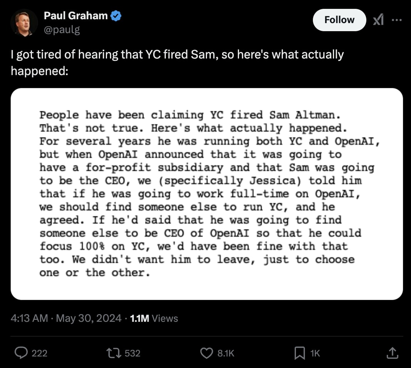Like the post with the heart icon
Image resolution: width=411 pixels, height=368 pixels.
[x=207, y=353]
